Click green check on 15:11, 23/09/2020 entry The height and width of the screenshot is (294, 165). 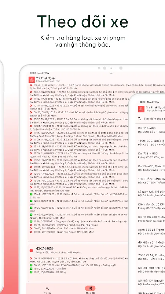(31, 269)
